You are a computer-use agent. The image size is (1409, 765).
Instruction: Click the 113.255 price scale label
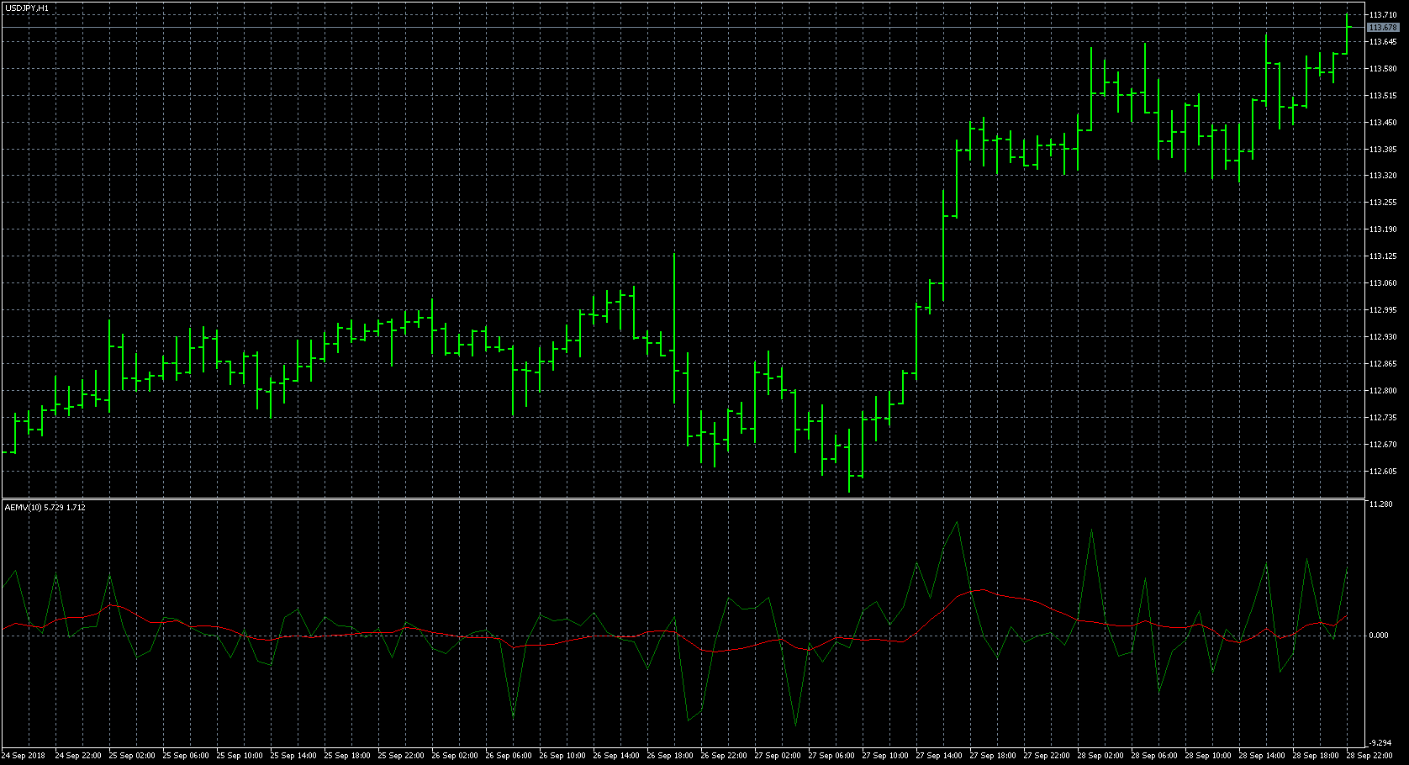point(1383,202)
